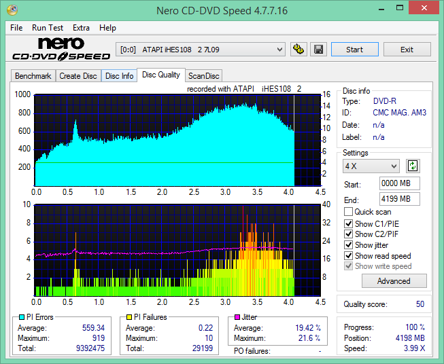
Task: Switch to the Create Disc tab
Action: click(x=78, y=76)
